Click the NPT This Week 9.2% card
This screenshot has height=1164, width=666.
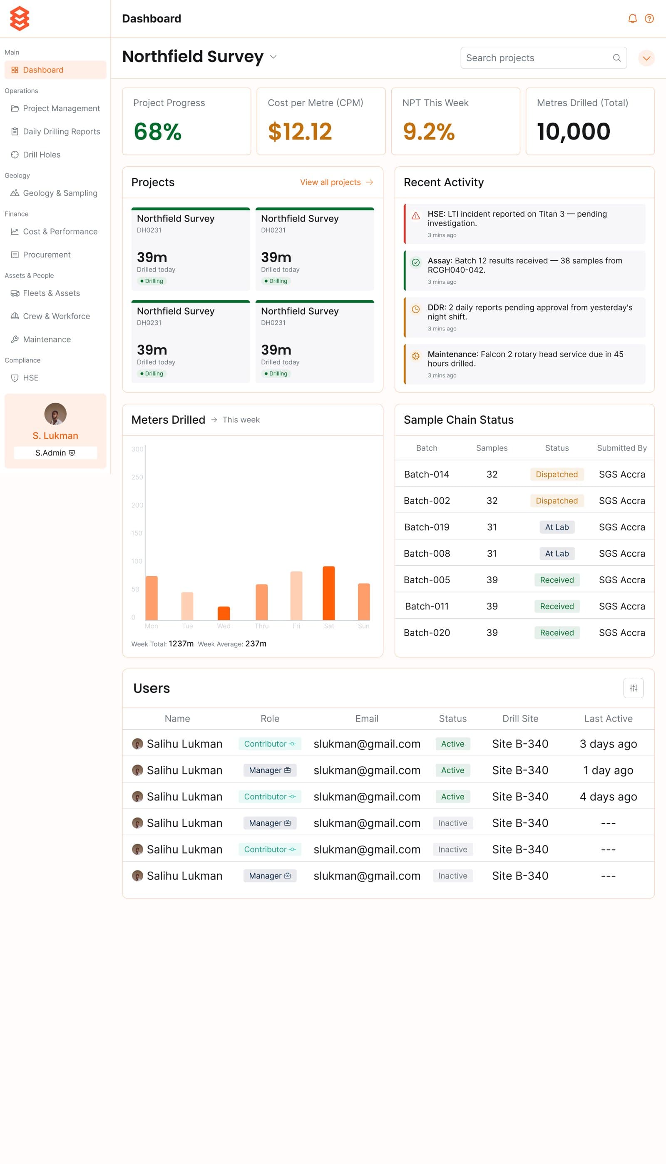coord(456,121)
